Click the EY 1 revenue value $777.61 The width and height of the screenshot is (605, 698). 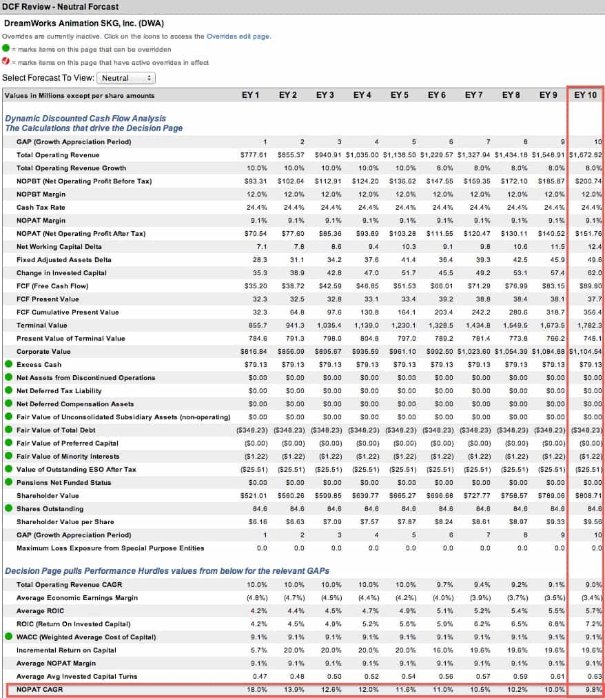[x=254, y=155]
